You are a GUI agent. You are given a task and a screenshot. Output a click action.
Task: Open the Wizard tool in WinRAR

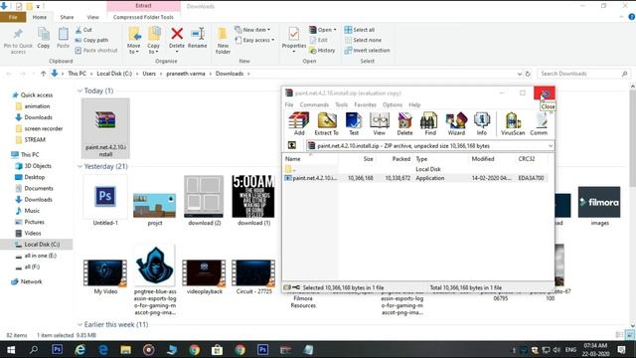tap(456, 124)
